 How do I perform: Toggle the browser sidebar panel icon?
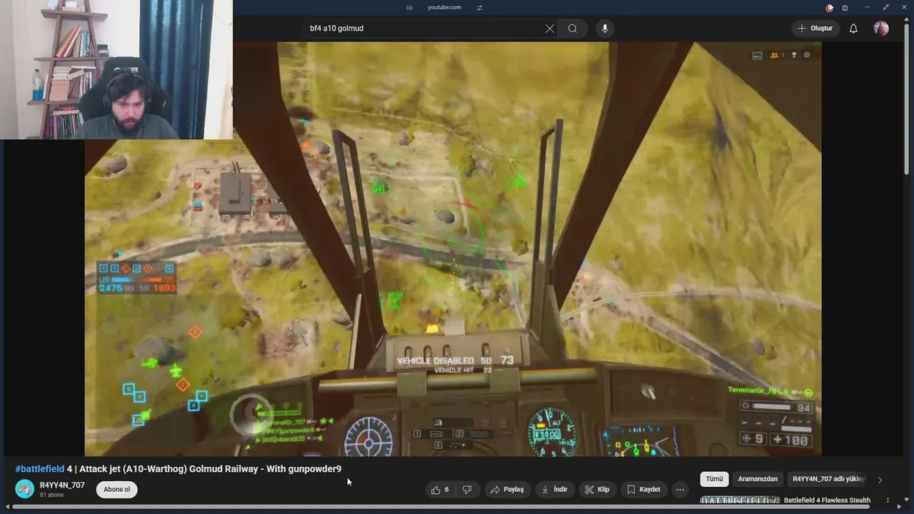845,8
